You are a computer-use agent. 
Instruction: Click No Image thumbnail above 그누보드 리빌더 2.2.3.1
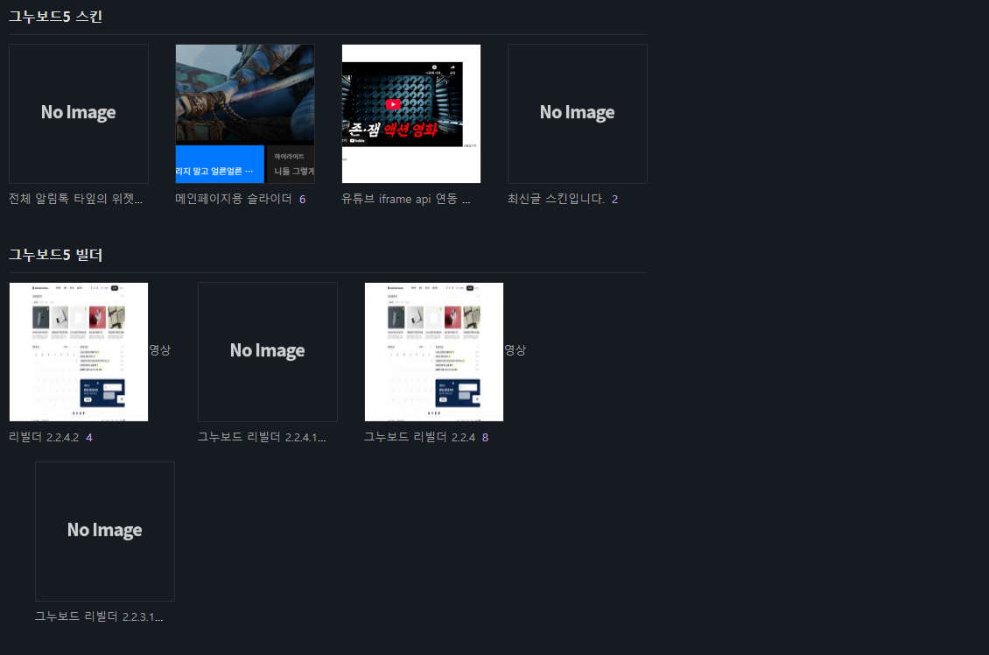tap(105, 532)
